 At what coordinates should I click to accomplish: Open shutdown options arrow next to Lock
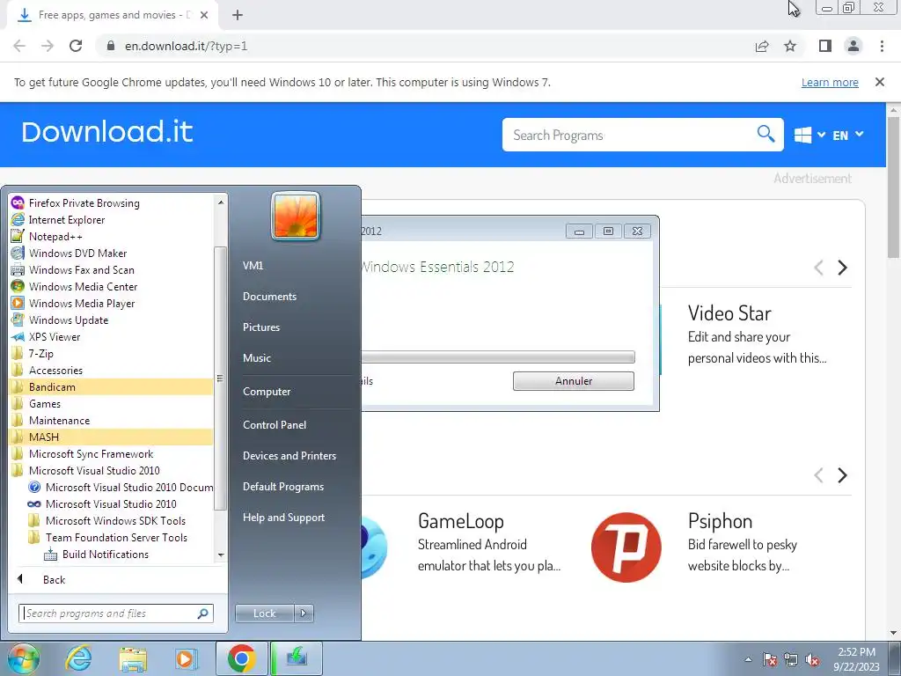(x=304, y=614)
